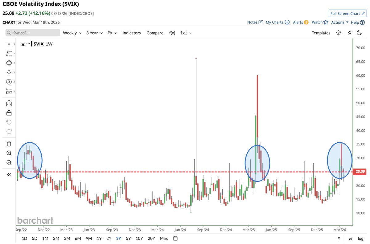Open the calendar date selector
The height and width of the screenshot is (244, 370).
click(x=175, y=238)
